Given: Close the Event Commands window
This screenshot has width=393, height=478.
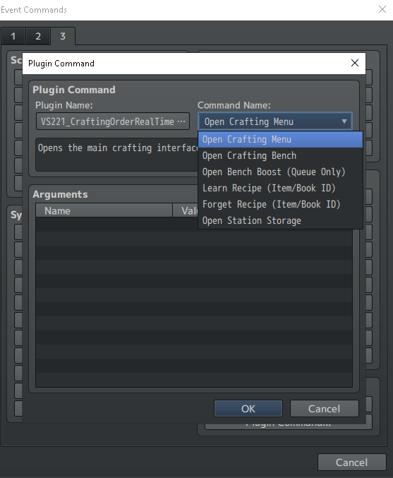Looking at the screenshot, I should click(x=382, y=9).
